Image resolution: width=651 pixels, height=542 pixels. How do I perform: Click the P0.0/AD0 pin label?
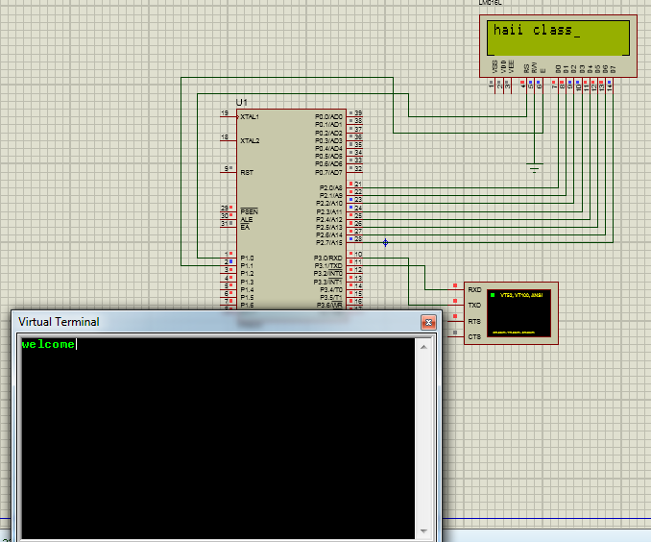tap(328, 117)
